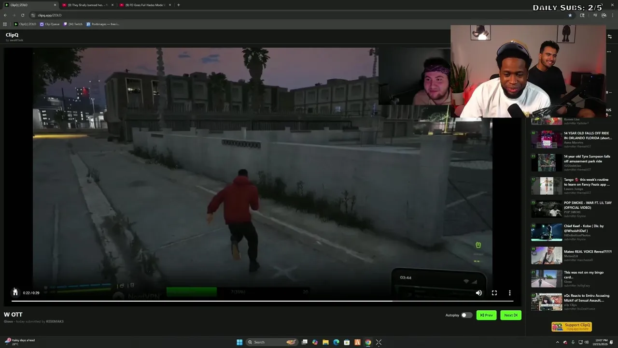The width and height of the screenshot is (618, 348).
Task: Close the ClipQ | ZOLO browser tab
Action: click(55, 5)
